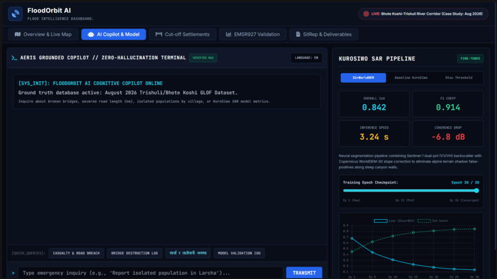Click the LIVE Bhote Koshi-Trishuli corridor badge
The width and height of the screenshot is (497, 279).
423,14
